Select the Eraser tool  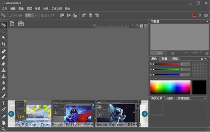[3, 58]
